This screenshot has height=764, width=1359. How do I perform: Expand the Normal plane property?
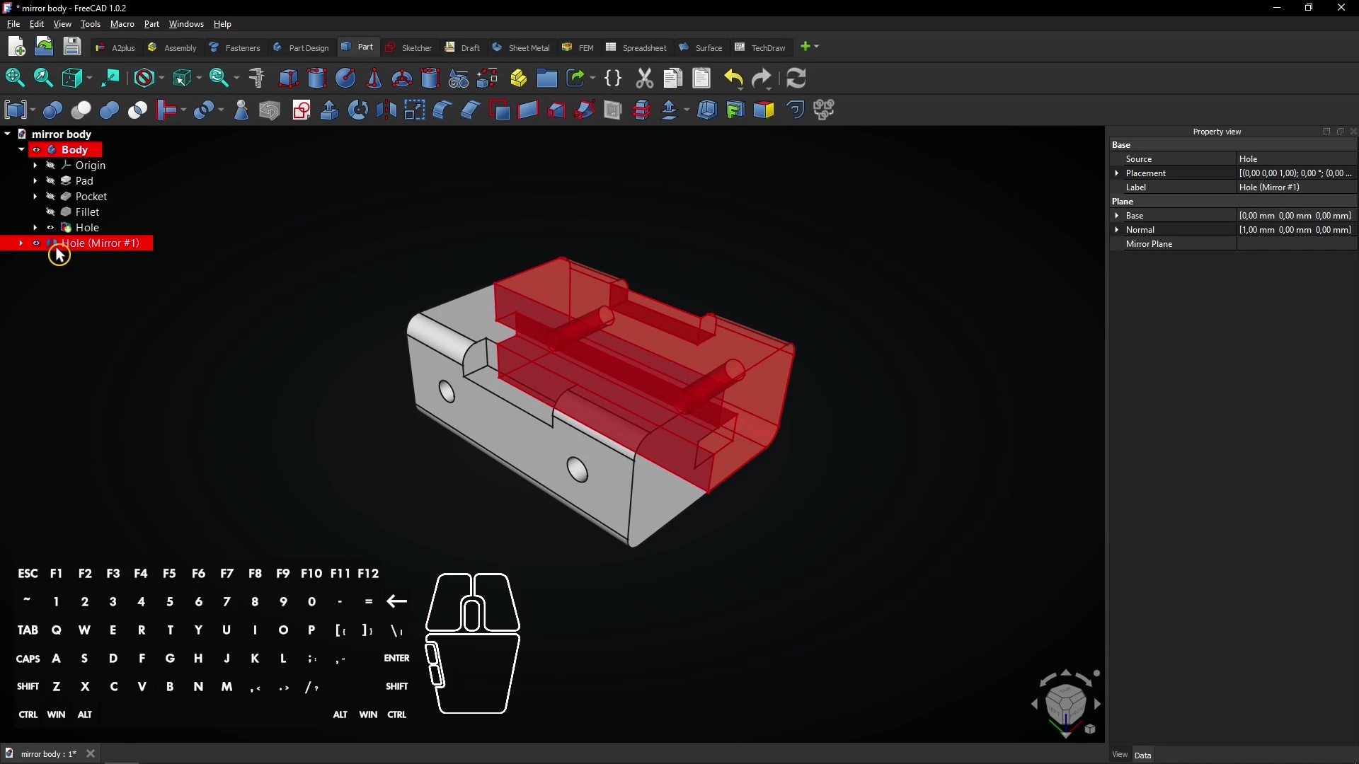point(1117,229)
